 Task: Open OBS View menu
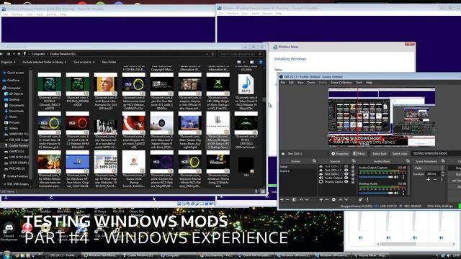coord(300,83)
